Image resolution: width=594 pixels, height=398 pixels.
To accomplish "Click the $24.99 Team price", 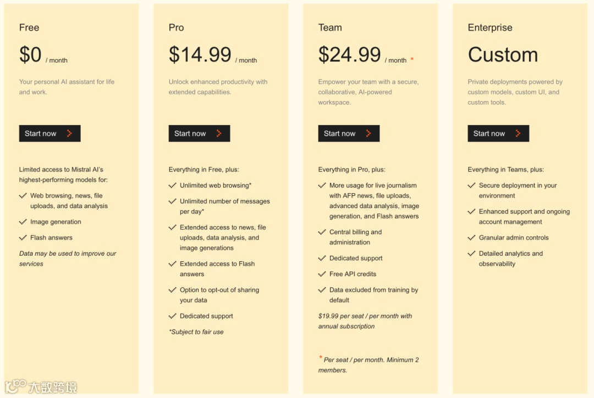I will (x=349, y=55).
